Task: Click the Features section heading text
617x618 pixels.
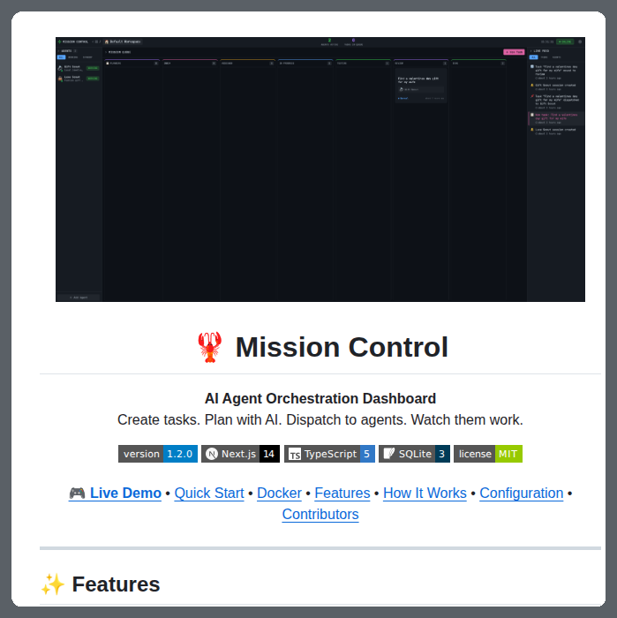Action: 116,584
